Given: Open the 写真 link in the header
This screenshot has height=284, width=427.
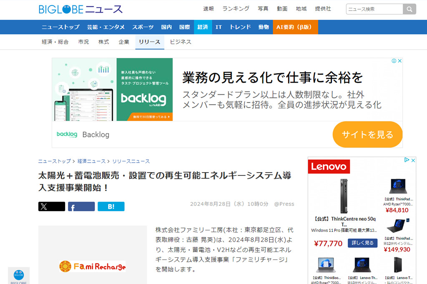Looking at the screenshot, I should (263, 9).
